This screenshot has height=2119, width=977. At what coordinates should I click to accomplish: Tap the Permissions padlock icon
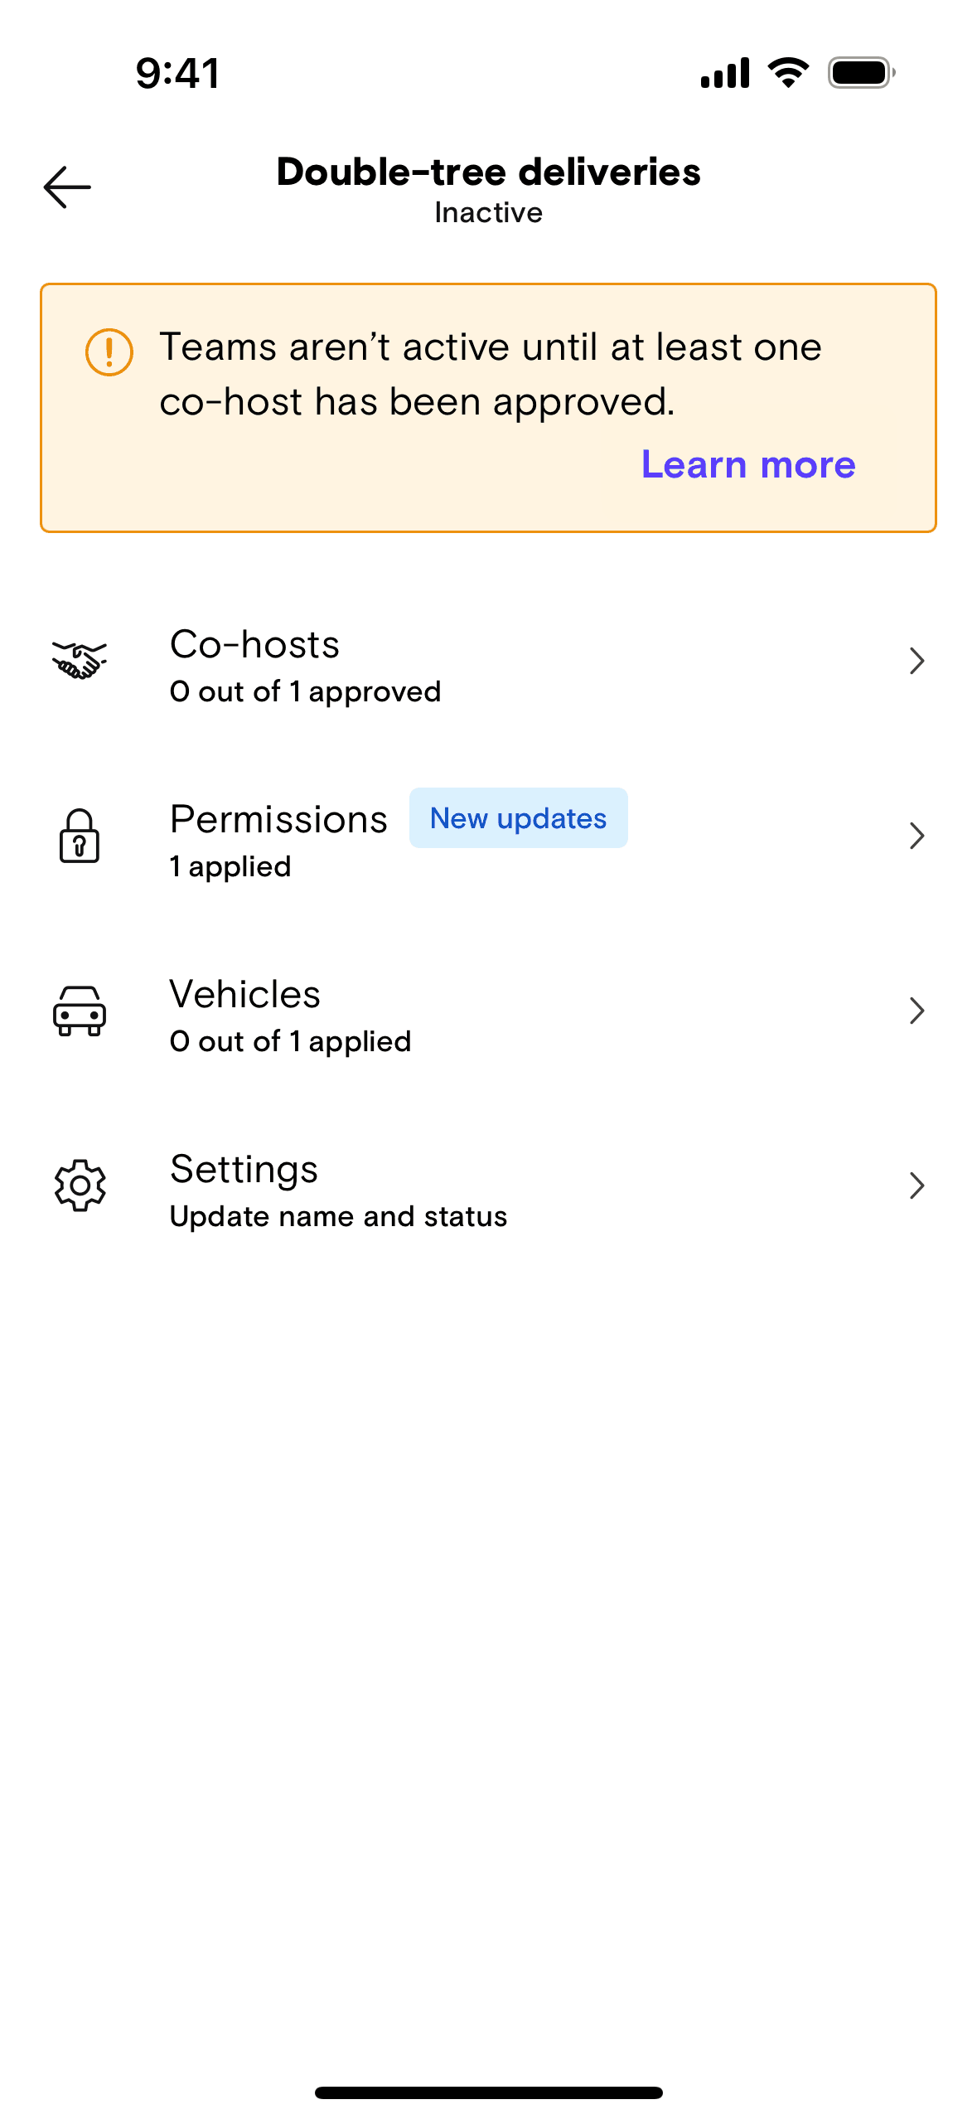point(80,836)
